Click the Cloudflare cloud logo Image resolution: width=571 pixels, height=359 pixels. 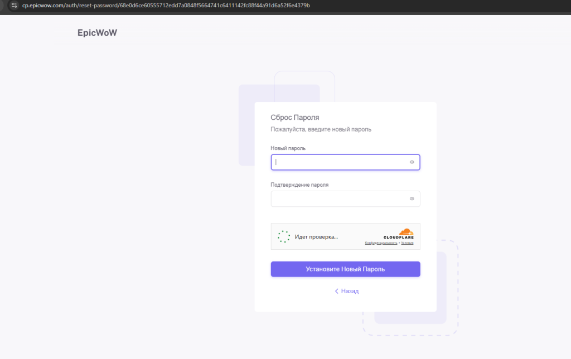pyautogui.click(x=406, y=232)
